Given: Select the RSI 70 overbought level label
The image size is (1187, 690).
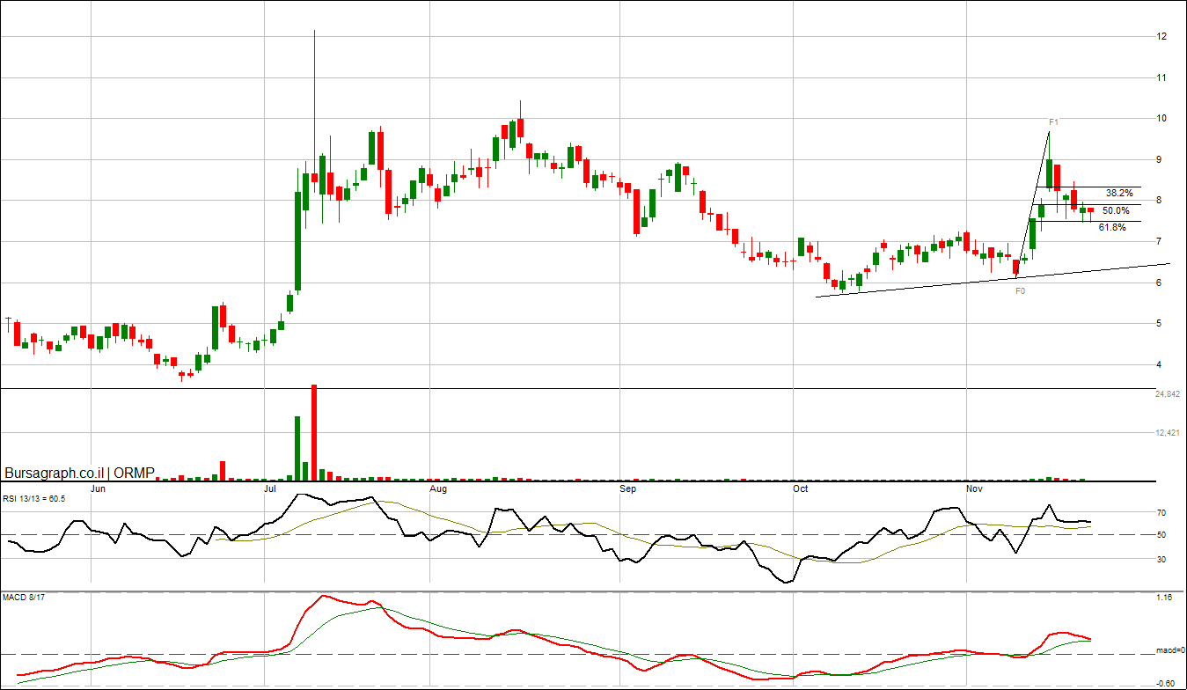Looking at the screenshot, I should [1161, 513].
